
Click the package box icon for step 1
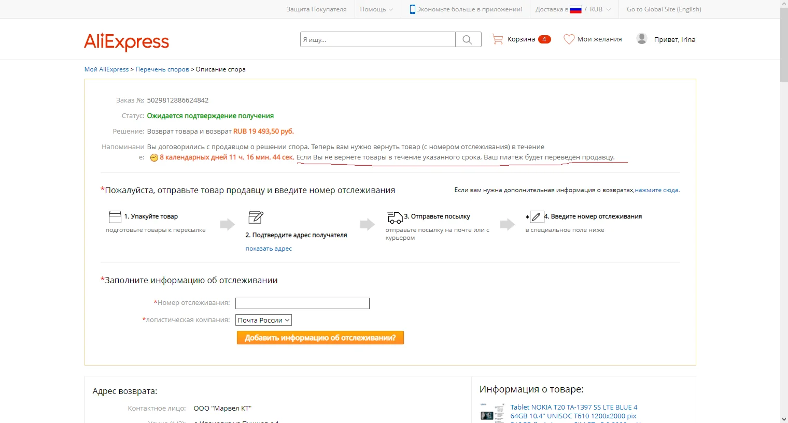pyautogui.click(x=115, y=216)
